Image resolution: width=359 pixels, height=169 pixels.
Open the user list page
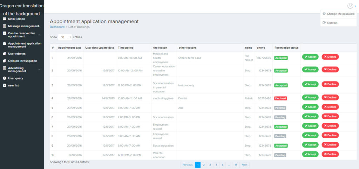click(x=13, y=85)
